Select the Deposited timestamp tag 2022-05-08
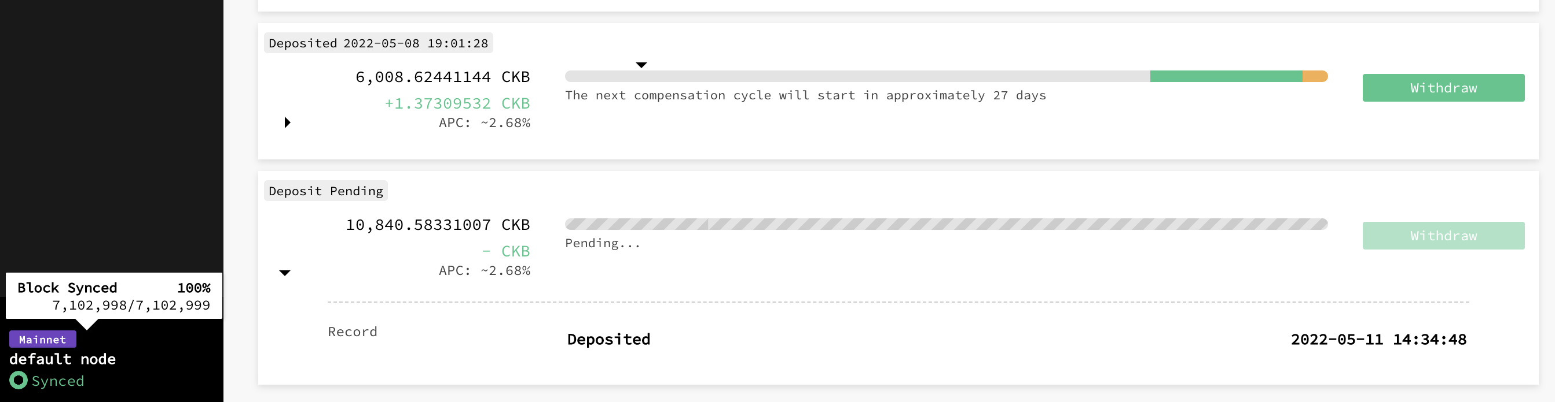The image size is (1555, 402). pos(379,43)
